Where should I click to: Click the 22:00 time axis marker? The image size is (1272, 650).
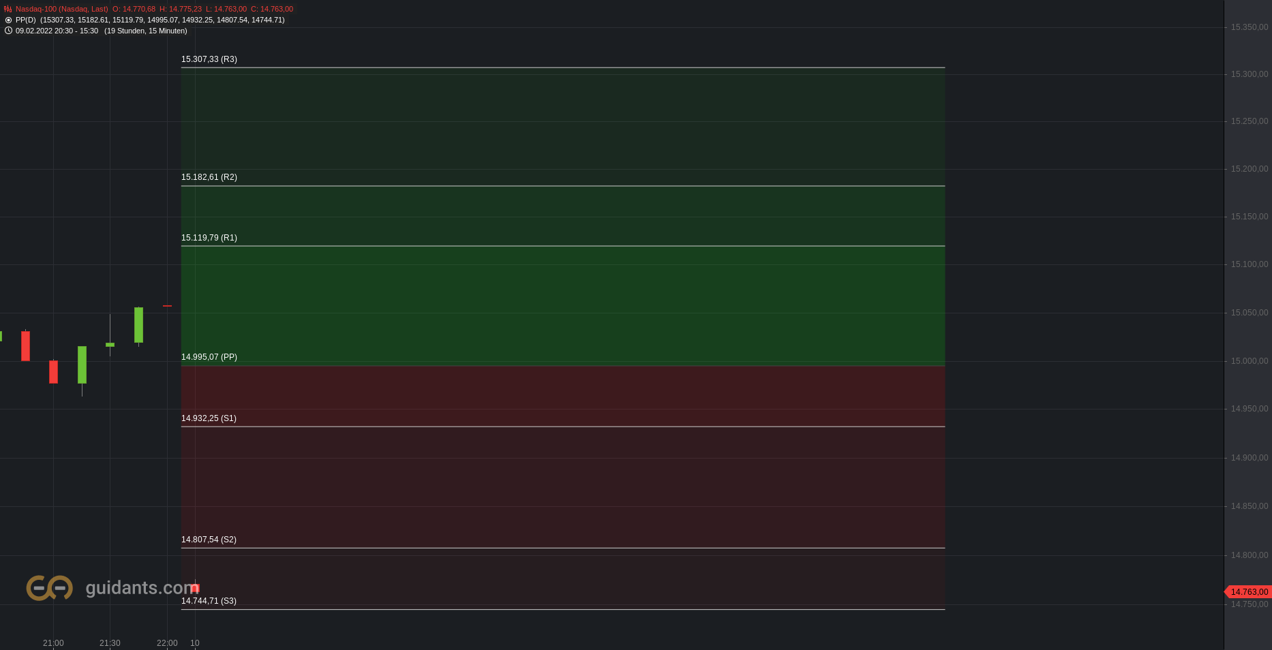pos(167,643)
